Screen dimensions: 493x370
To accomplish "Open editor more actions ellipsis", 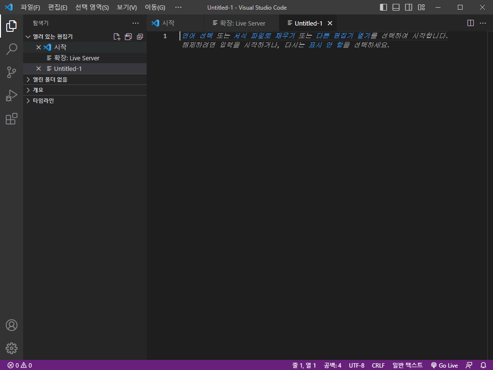I will tap(483, 23).
